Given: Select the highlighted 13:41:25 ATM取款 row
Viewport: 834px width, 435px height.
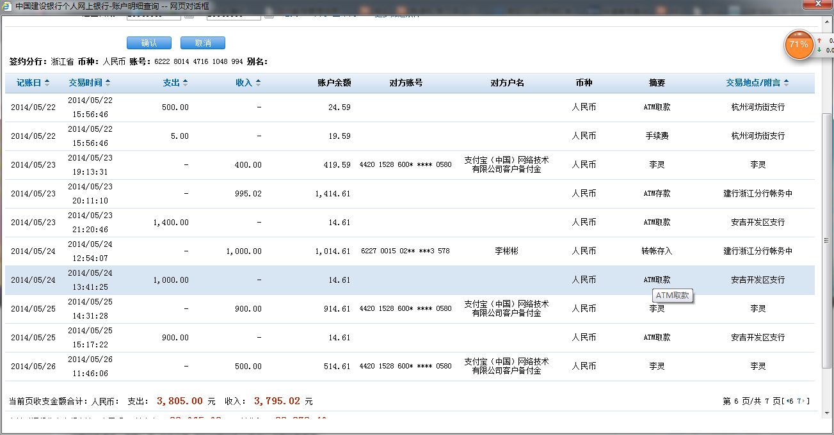Looking at the screenshot, I should pos(410,280).
